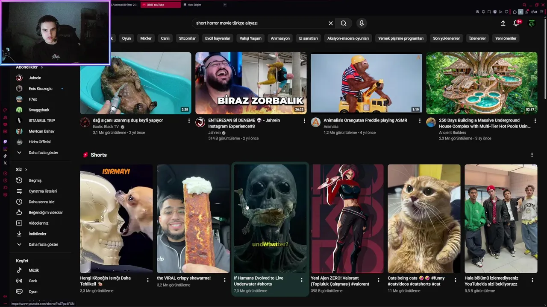Image resolution: width=547 pixels, height=307 pixels.
Task: Select the Yeni öneriler filter chip
Action: [x=506, y=38]
